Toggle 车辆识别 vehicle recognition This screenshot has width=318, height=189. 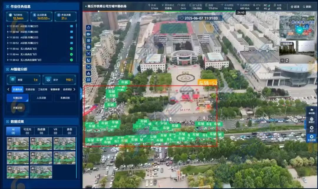click(x=17, y=98)
